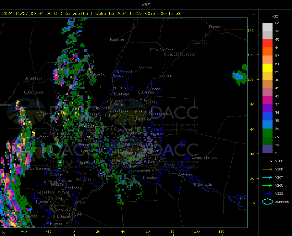The height and width of the screenshot is (236, 292).
Task: Select the purple 36-39 dBZ legend swatch
Action: (x=267, y=108)
